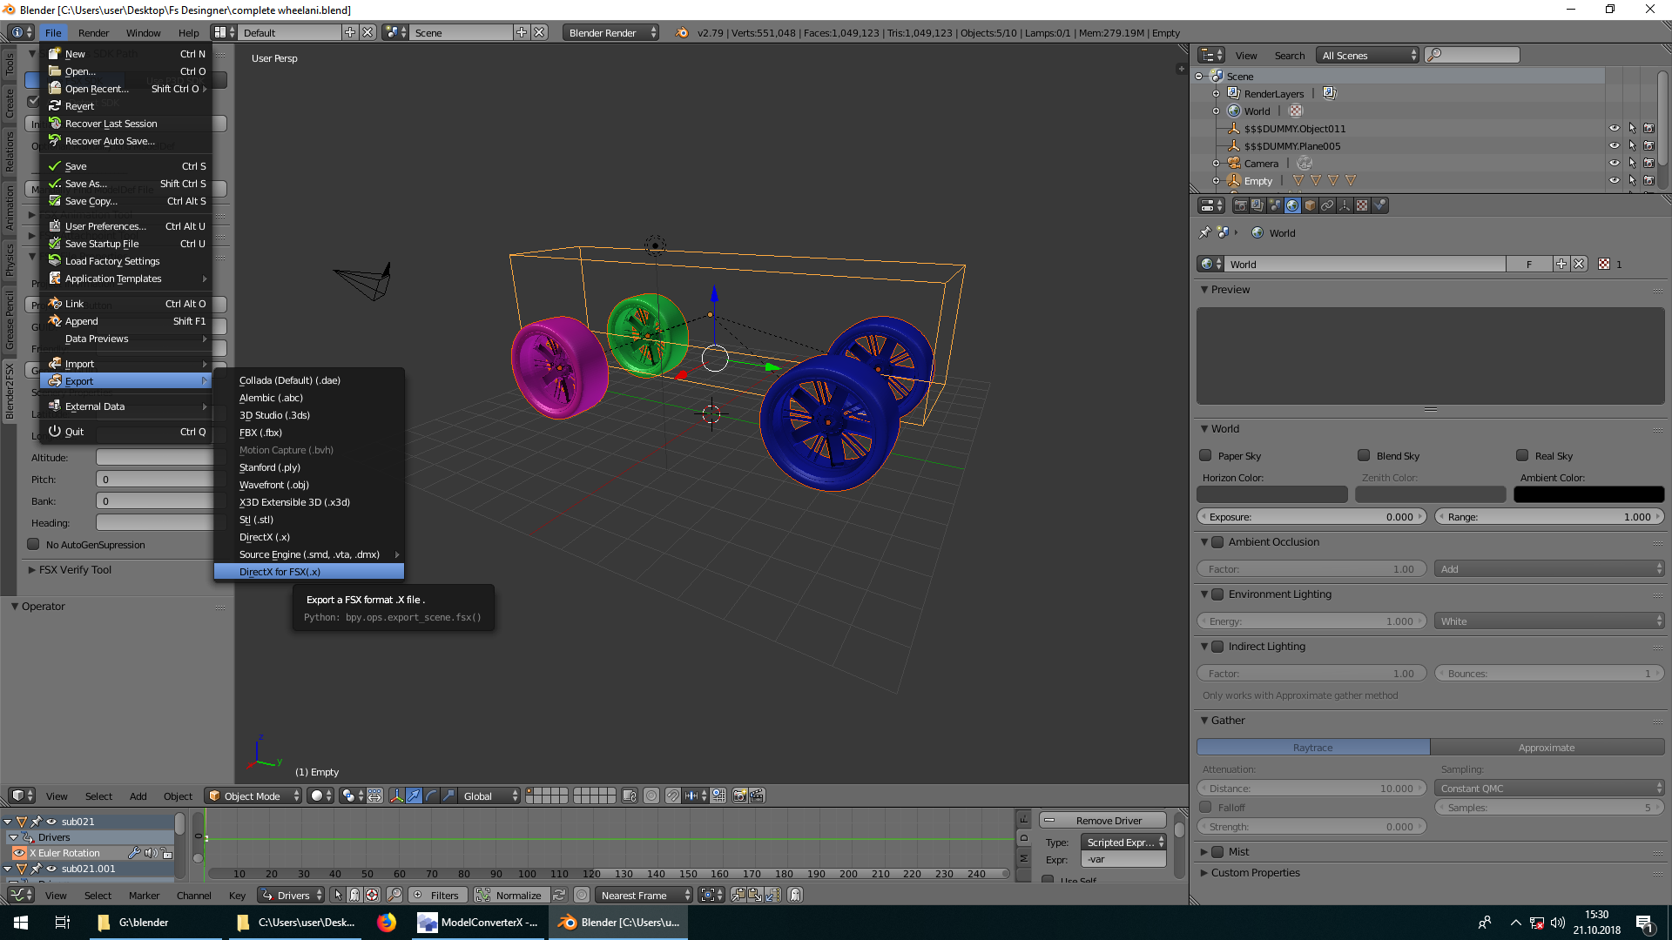Image resolution: width=1672 pixels, height=940 pixels.
Task: Select the Translate manipulator icon
Action: coord(413,796)
